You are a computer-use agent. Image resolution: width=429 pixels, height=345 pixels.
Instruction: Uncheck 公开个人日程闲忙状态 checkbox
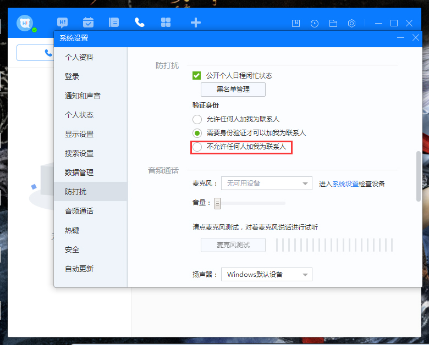coord(196,76)
